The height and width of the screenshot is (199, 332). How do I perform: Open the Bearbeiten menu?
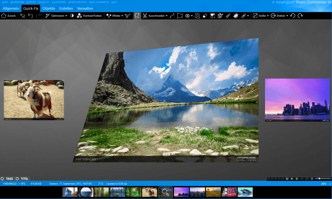pos(17,2)
